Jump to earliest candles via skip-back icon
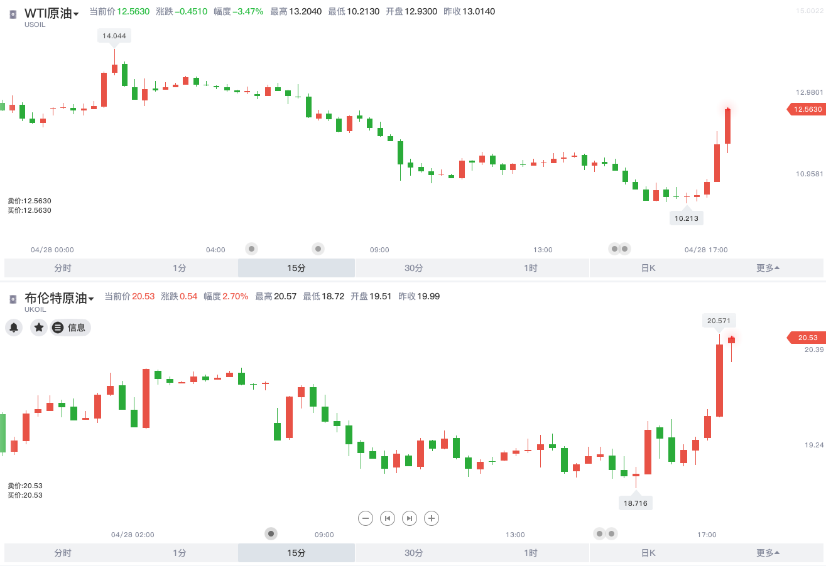 tap(387, 518)
